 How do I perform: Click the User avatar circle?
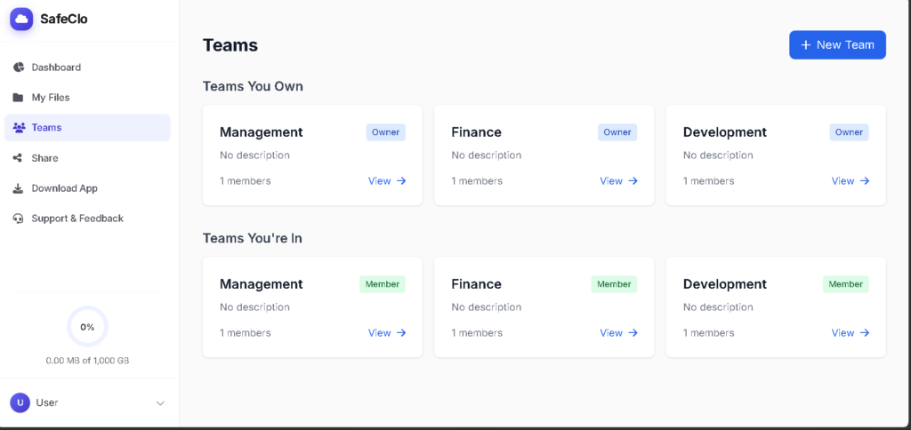click(20, 402)
